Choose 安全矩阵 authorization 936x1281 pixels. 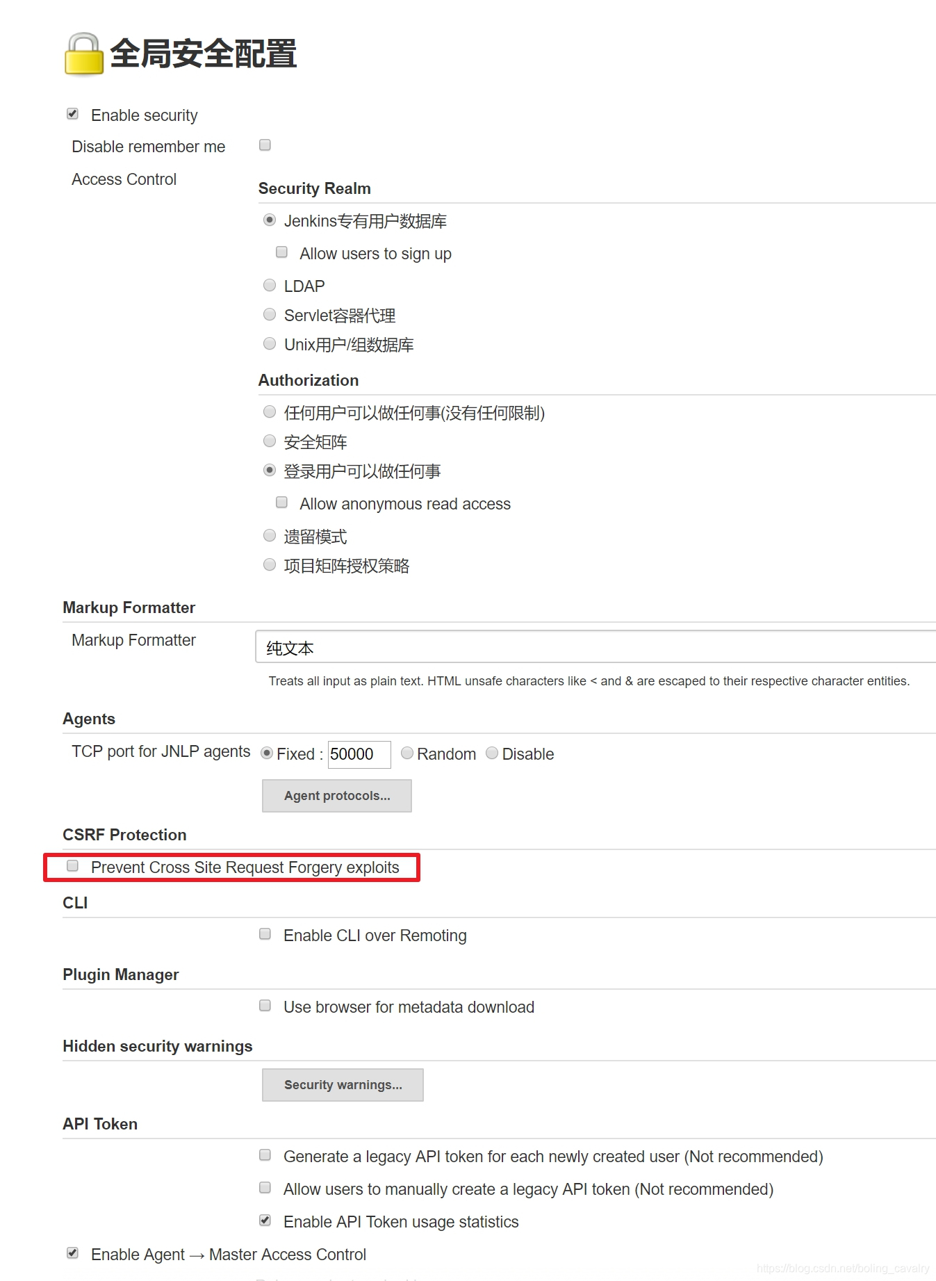pos(270,441)
